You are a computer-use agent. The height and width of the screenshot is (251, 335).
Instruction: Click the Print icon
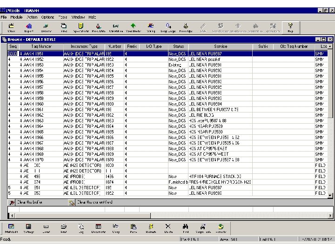pos(64,228)
